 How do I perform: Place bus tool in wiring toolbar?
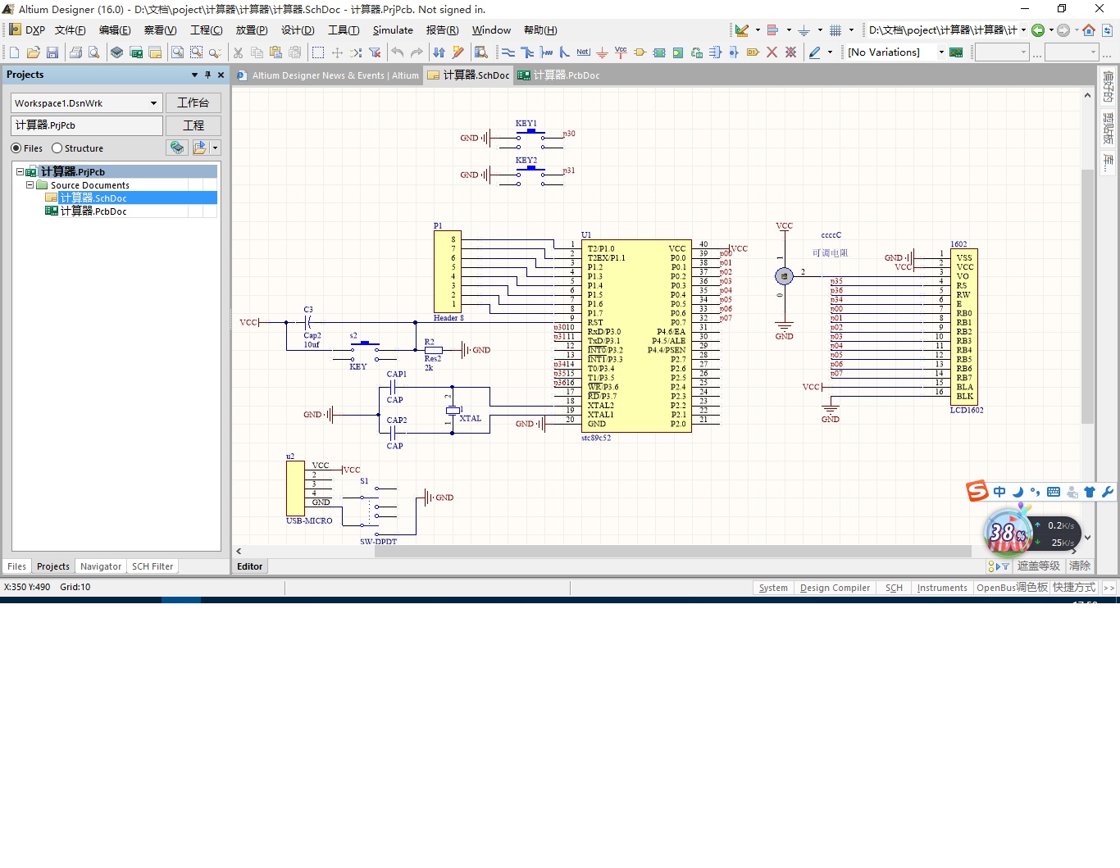tap(527, 52)
